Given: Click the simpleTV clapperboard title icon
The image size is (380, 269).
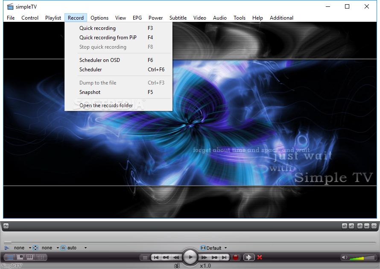Looking at the screenshot, I should (10, 6).
